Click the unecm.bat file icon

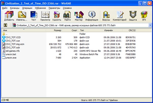click(4, 54)
